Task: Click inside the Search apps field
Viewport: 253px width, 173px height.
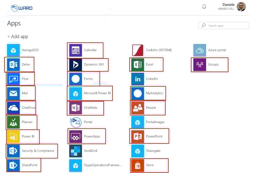Action: click(x=224, y=26)
